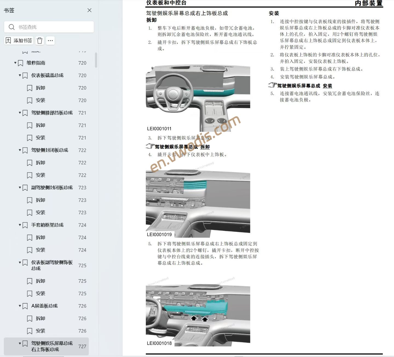Click bookmark icon beside A屏盖板总成
Viewport: 394px width, 357px height.
(x=25, y=306)
